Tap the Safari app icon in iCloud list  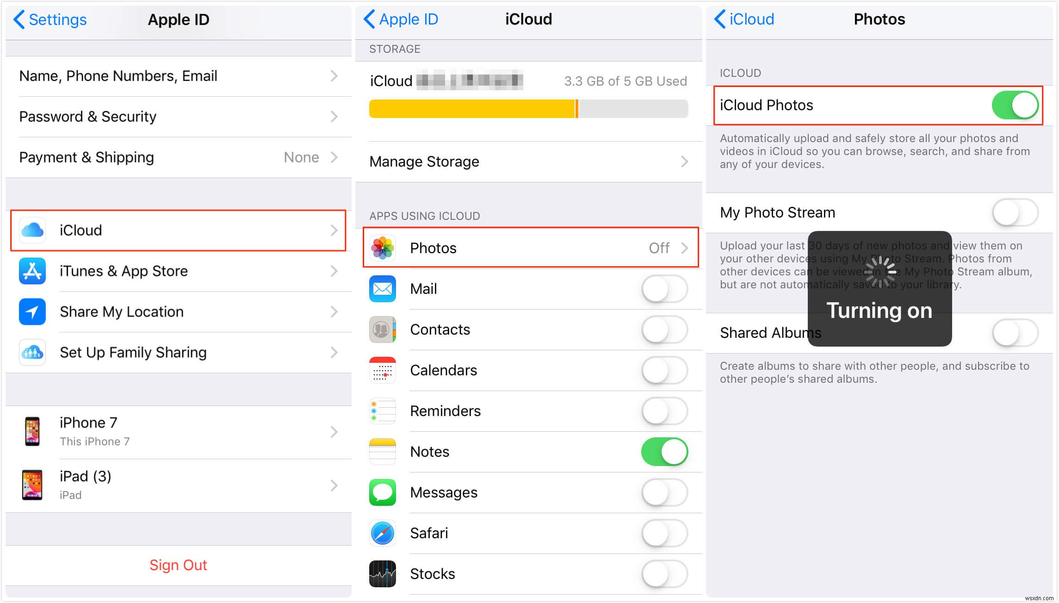[x=384, y=533]
